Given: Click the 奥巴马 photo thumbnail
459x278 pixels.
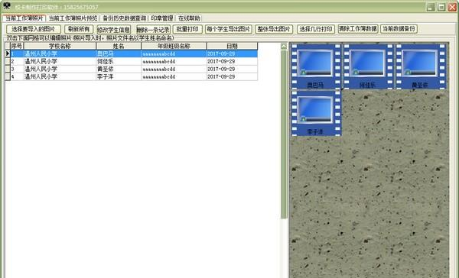Looking at the screenshot, I should (x=316, y=66).
